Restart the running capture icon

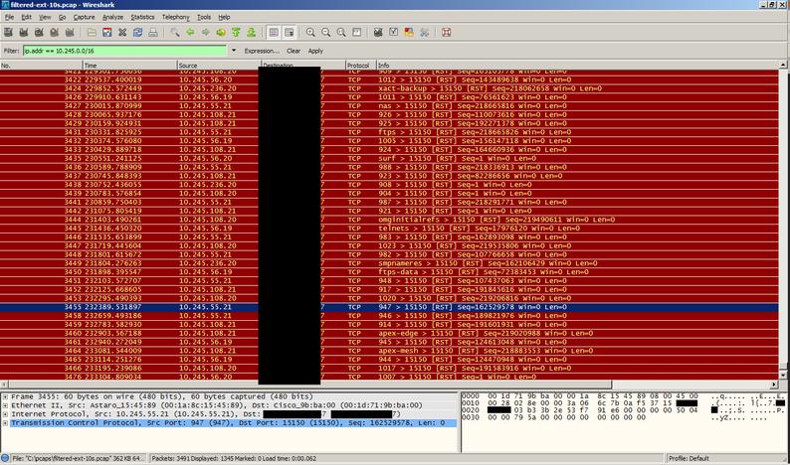(x=70, y=32)
